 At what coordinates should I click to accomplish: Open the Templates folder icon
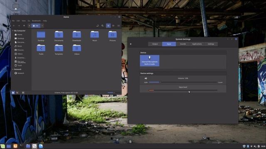point(59,48)
